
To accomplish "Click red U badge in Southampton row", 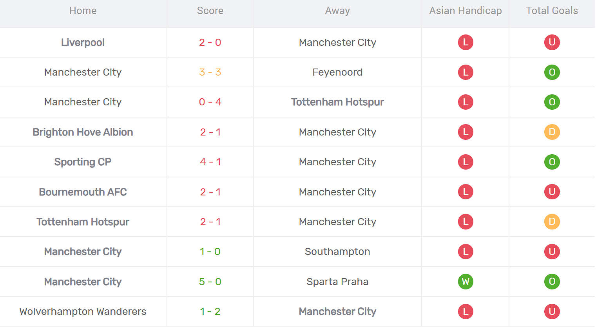I will pyautogui.click(x=552, y=251).
